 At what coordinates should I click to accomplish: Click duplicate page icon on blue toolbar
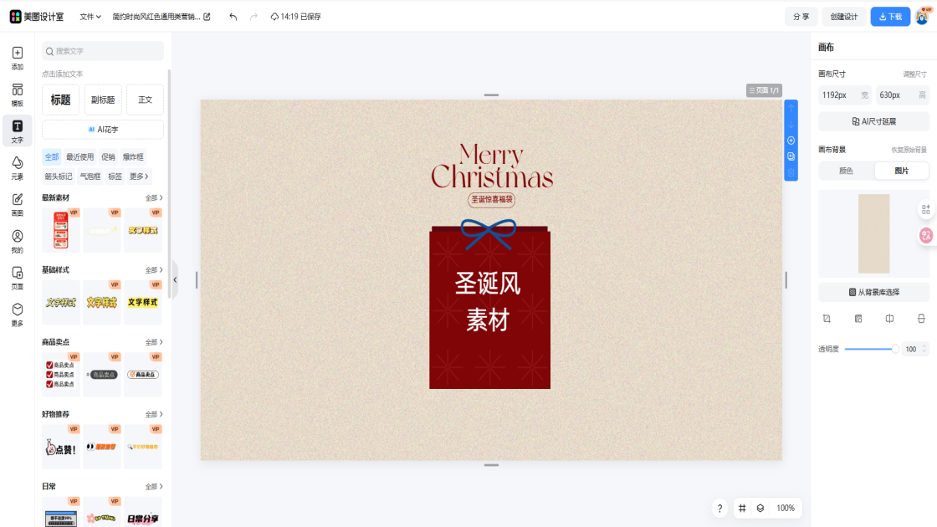[x=791, y=156]
